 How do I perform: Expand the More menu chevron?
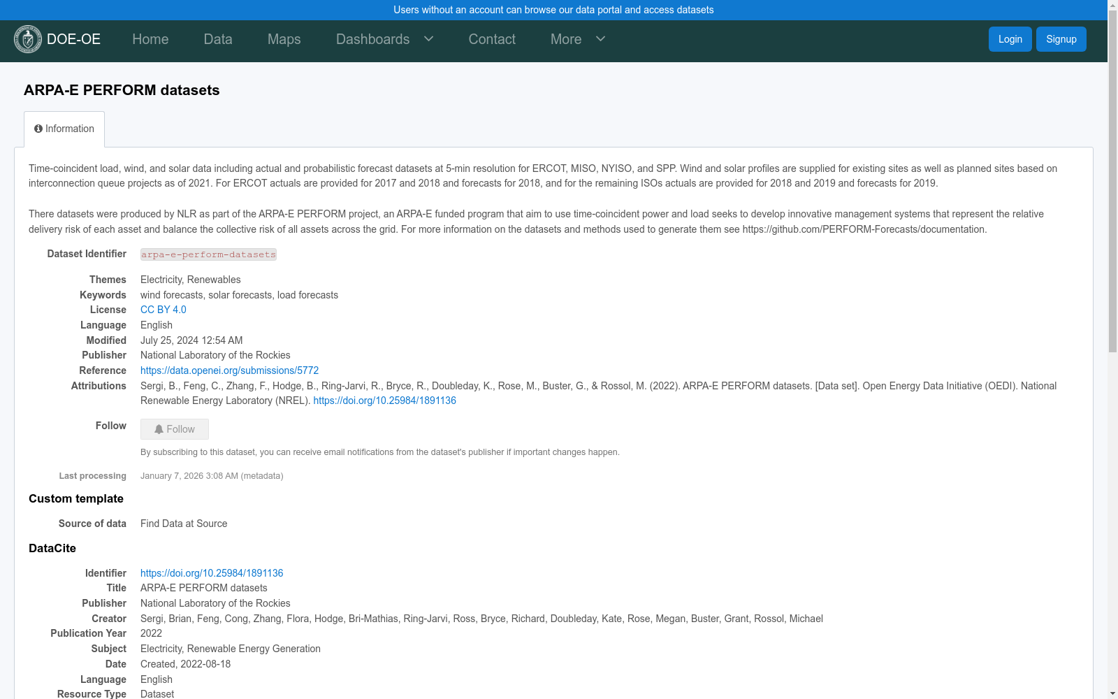point(600,38)
